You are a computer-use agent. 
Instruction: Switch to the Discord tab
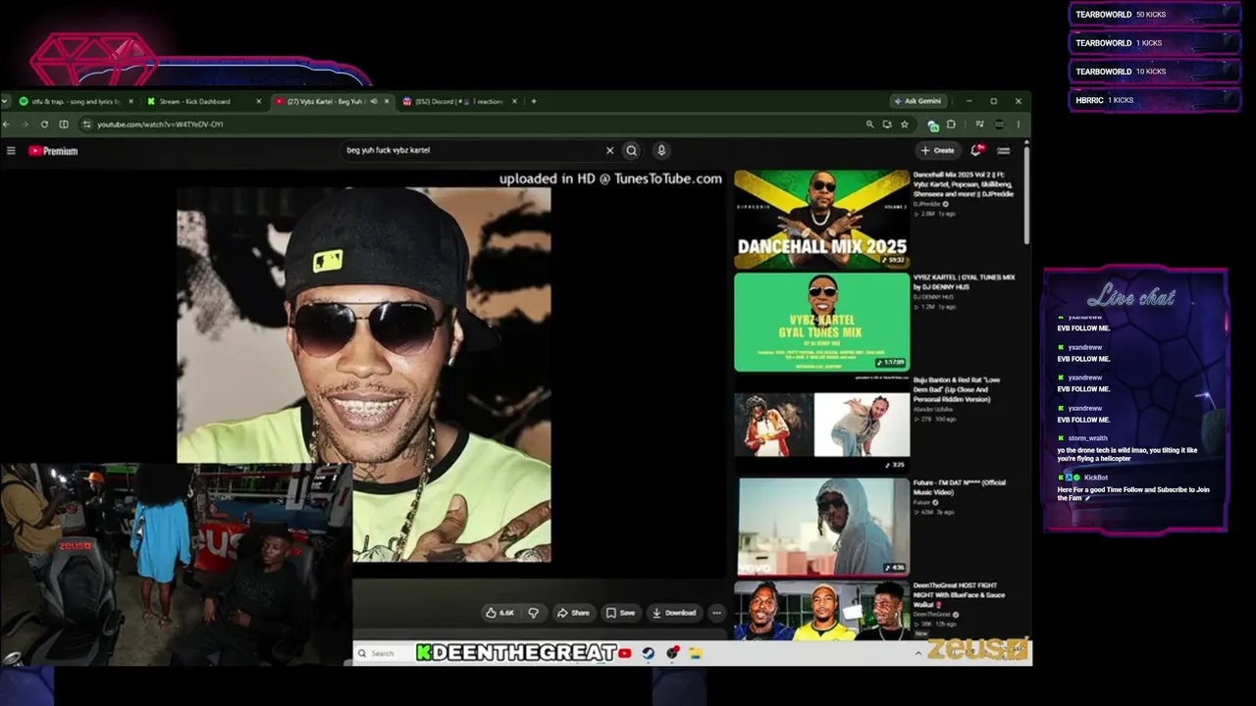click(x=456, y=101)
